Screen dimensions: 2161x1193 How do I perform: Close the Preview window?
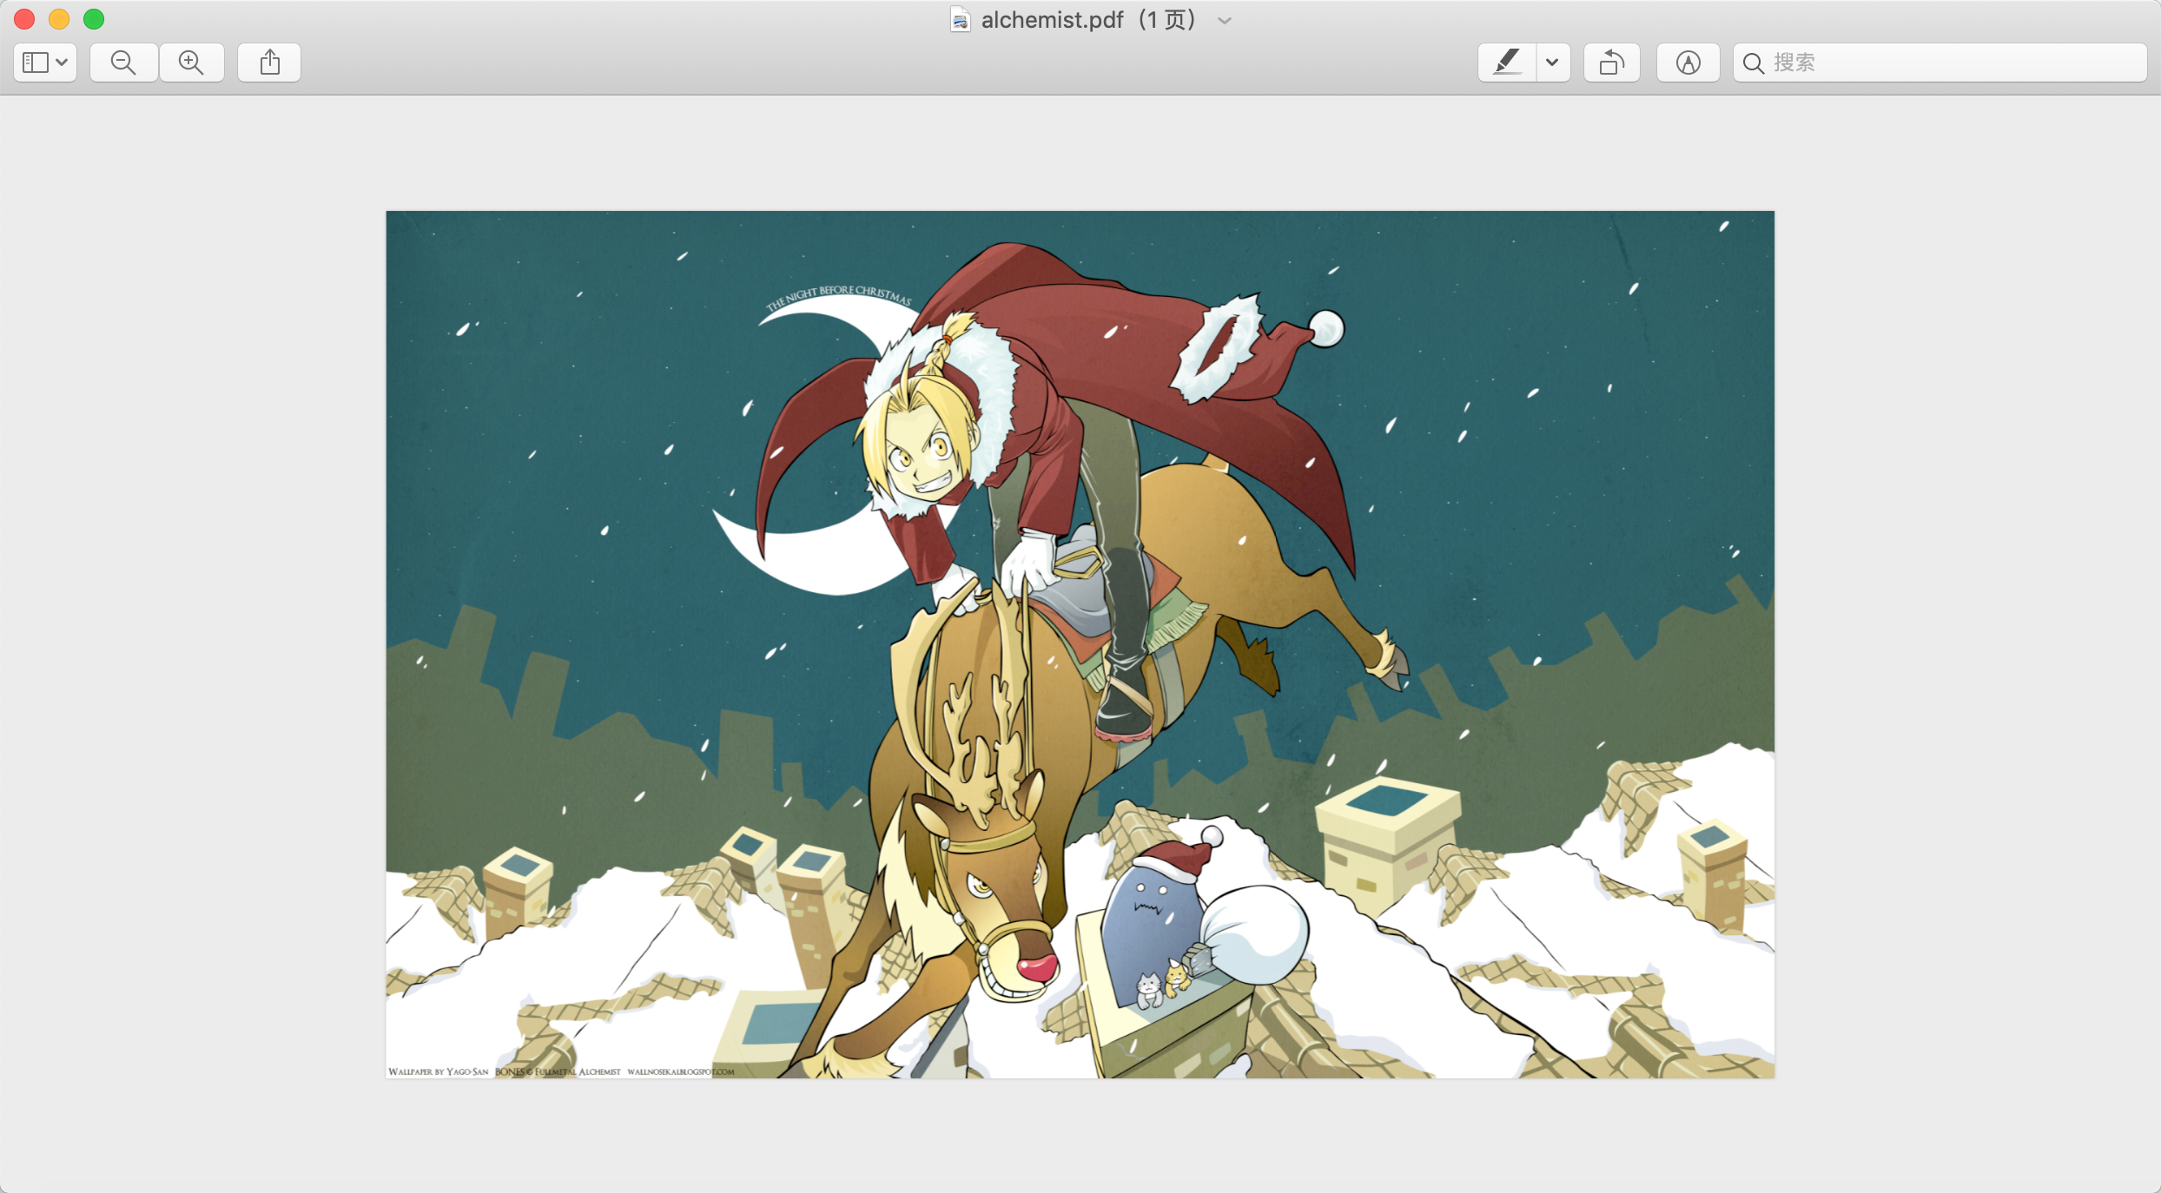pos(24,19)
